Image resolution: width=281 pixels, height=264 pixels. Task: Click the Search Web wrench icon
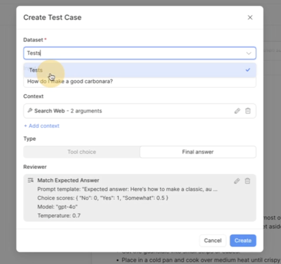coord(30,111)
